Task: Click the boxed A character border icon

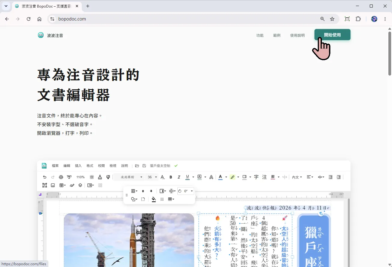Action: pyautogui.click(x=199, y=177)
